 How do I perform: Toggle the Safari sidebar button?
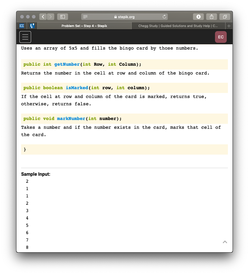[x=62, y=17]
